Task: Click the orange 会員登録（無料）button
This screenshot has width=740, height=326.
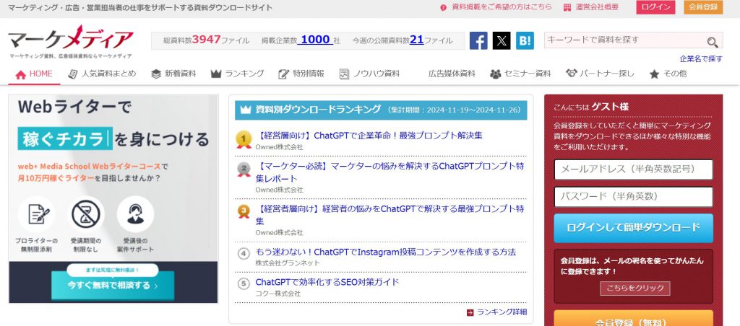Action: 633,320
